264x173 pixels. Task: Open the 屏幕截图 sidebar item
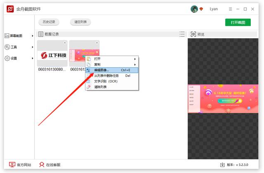(19, 36)
